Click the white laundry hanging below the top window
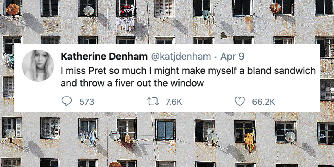 [126, 23]
